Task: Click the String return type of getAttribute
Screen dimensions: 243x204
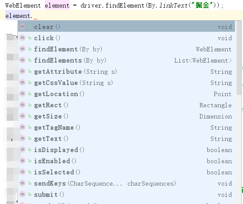Action: tap(221, 72)
